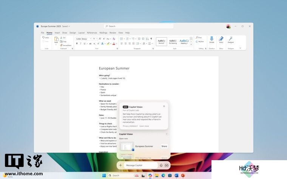Click the Copilot microphone icon
The image size is (287, 179).
click(161, 165)
